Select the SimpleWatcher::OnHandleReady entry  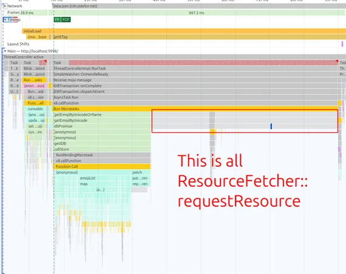click(x=195, y=75)
